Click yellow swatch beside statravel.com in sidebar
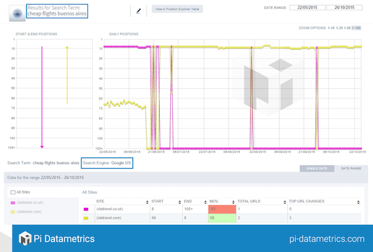The width and height of the screenshot is (373, 252). click(12, 212)
